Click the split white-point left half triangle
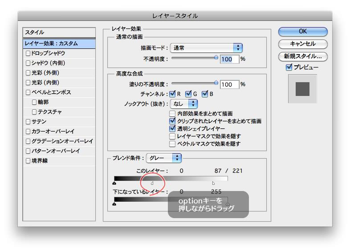The width and height of the screenshot is (350, 251). (152, 183)
